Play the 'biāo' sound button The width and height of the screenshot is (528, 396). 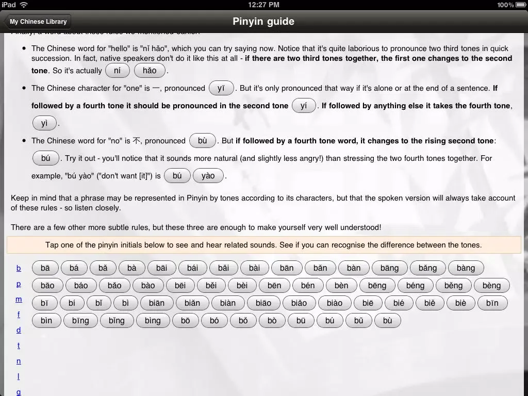(x=263, y=303)
